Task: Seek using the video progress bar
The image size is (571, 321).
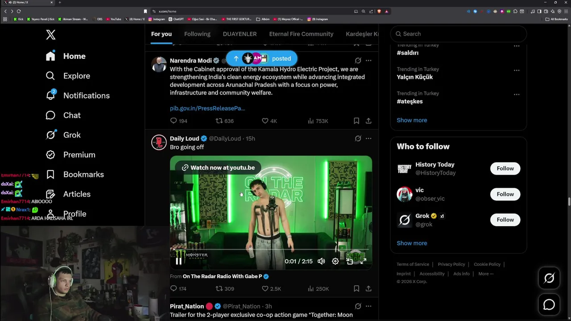Action: [x=271, y=250]
